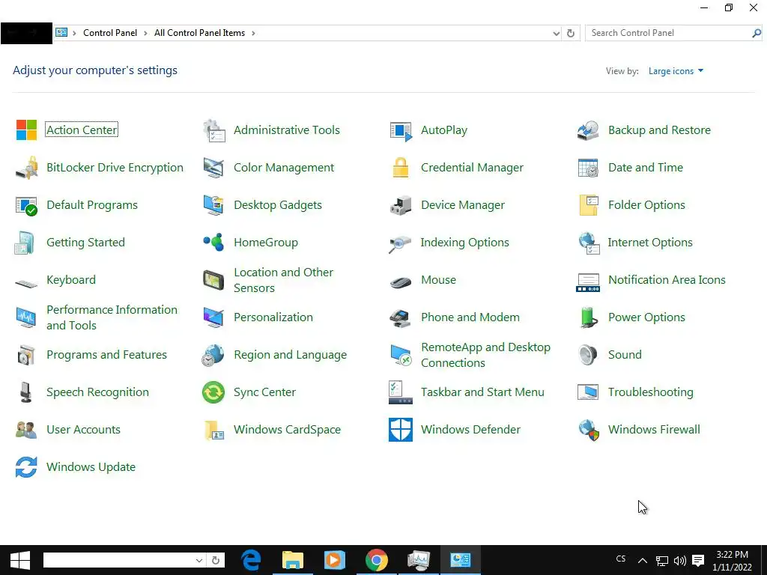Click the Personalization icon
This screenshot has height=575, width=767.
click(x=213, y=317)
